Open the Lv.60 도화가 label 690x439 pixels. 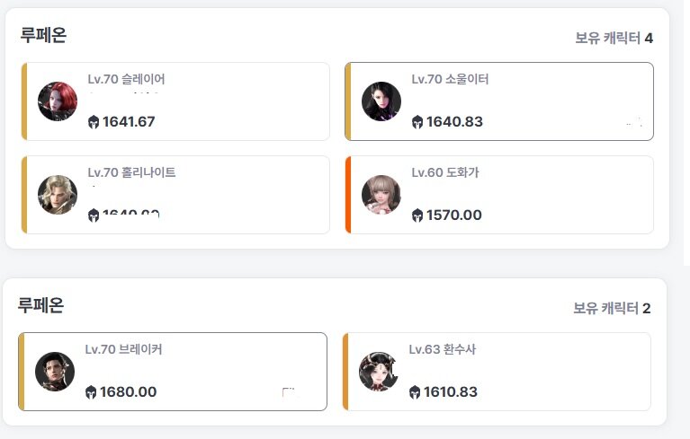coord(445,172)
